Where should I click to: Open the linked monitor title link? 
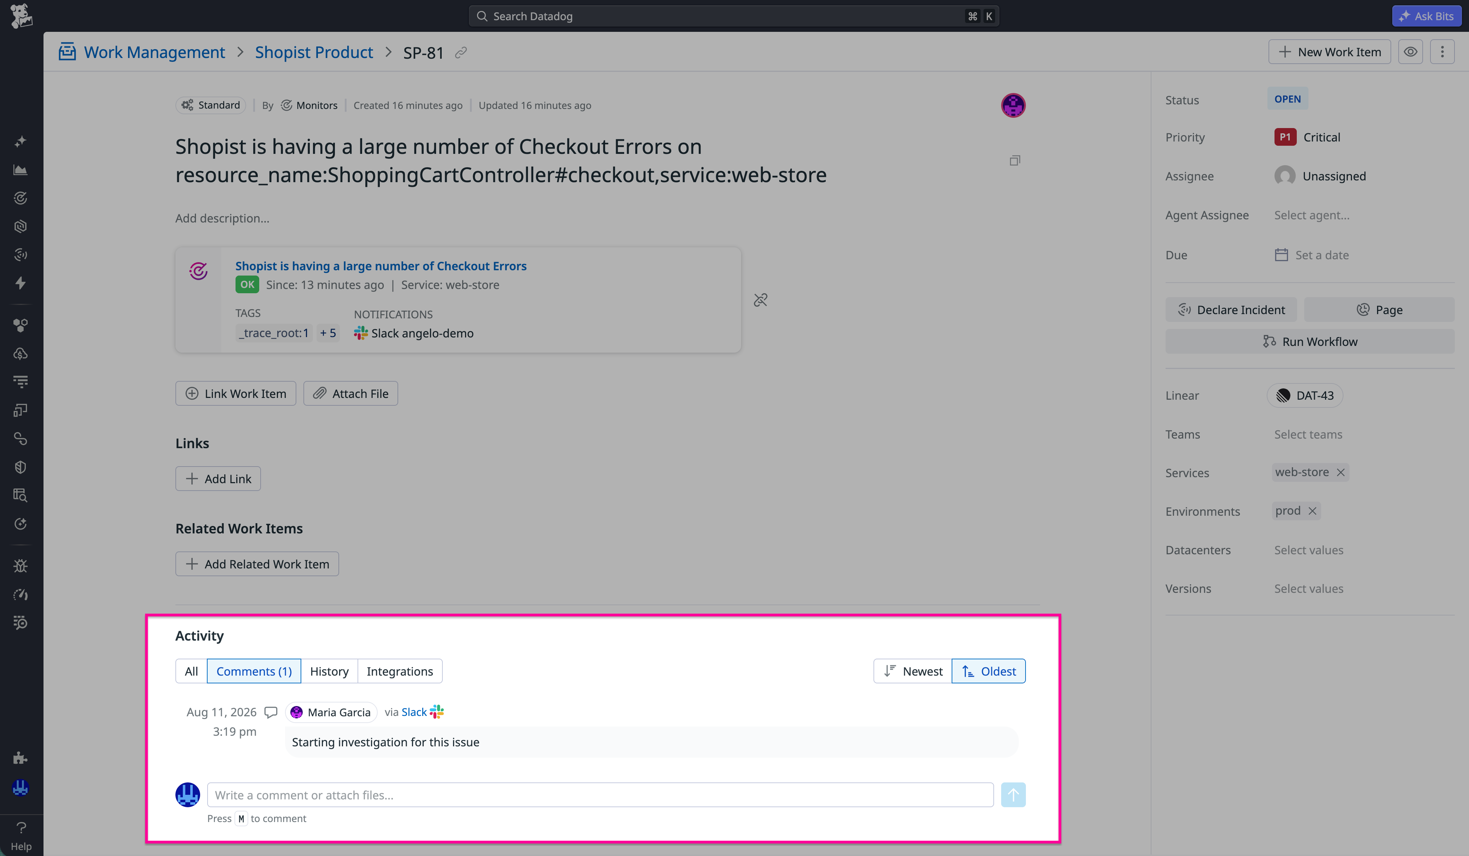381,266
